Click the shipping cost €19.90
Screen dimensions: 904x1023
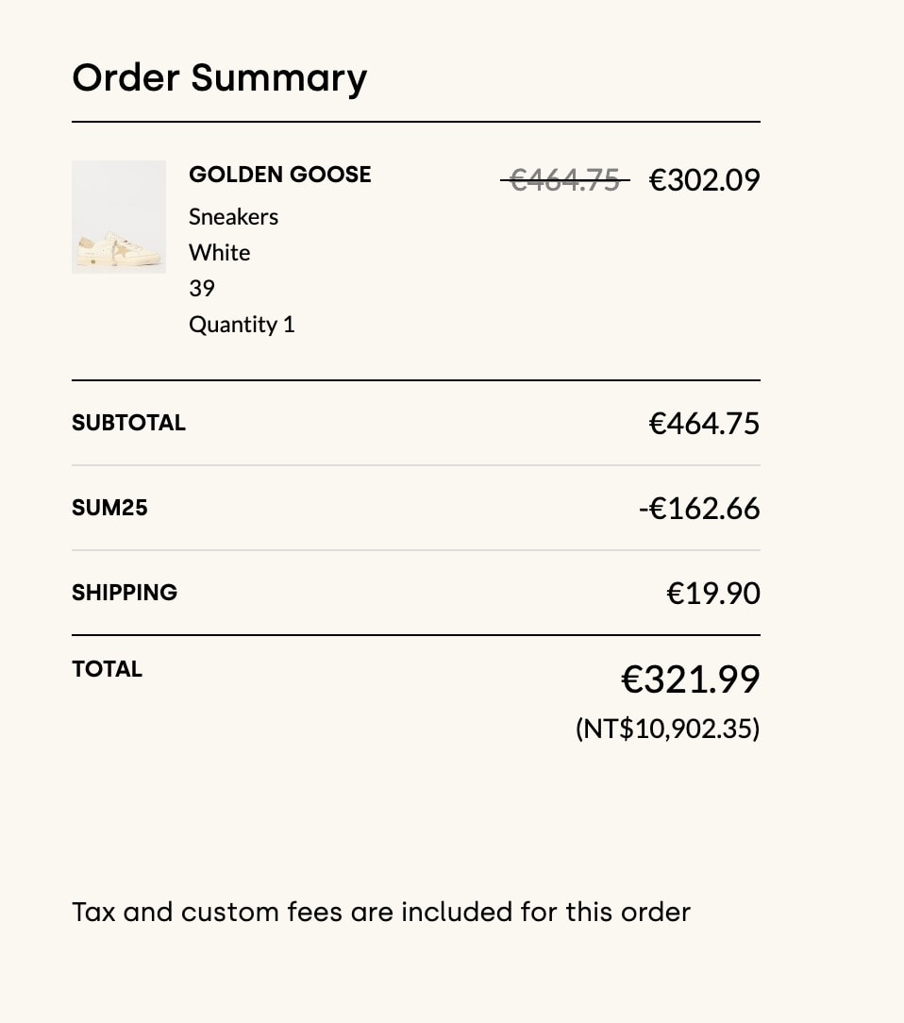coord(712,593)
